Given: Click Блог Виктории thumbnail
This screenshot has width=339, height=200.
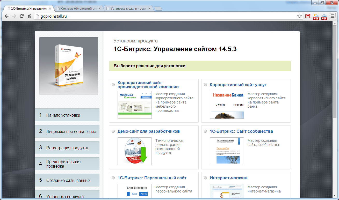Looking at the screenshot, I should (135, 191).
